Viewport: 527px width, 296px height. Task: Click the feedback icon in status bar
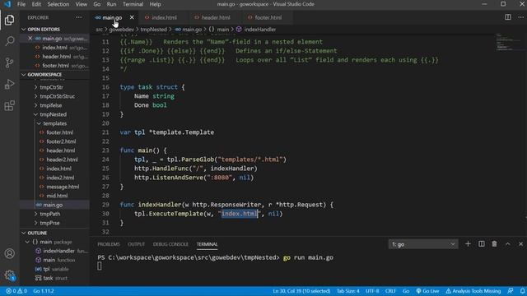(511, 291)
